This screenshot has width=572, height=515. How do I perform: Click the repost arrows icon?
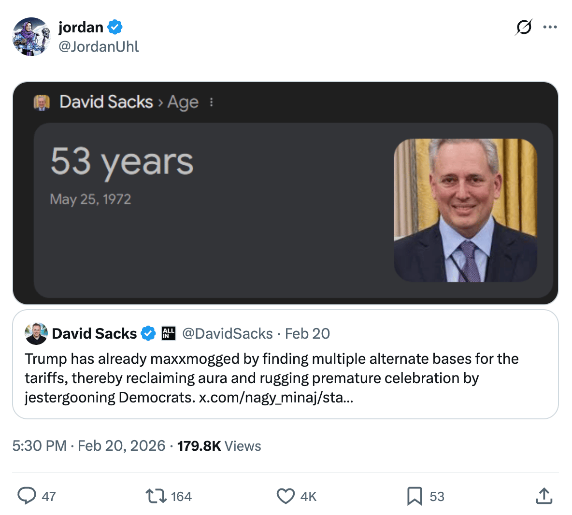point(156,496)
